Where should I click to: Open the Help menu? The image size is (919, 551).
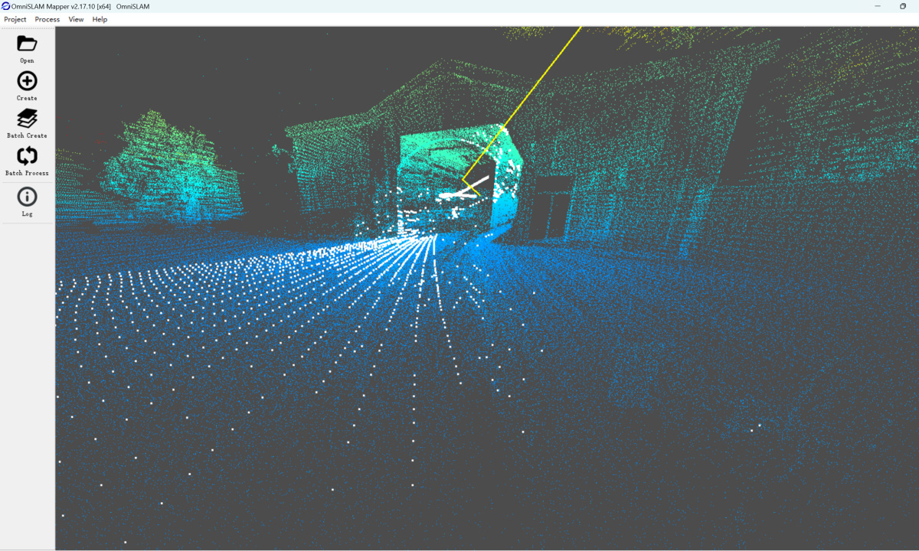[x=100, y=19]
